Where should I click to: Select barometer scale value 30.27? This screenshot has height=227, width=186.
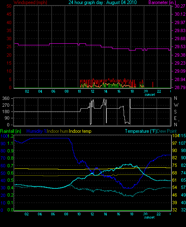pos(180,6)
